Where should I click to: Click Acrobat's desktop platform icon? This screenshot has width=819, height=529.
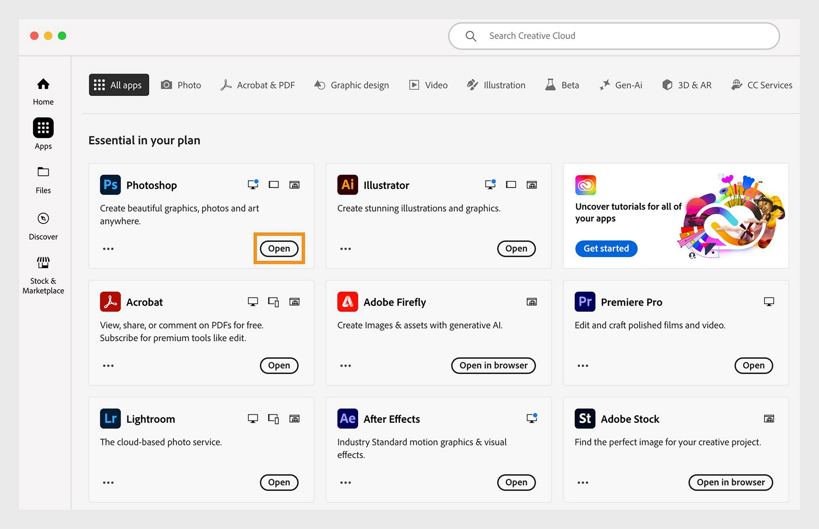(253, 302)
